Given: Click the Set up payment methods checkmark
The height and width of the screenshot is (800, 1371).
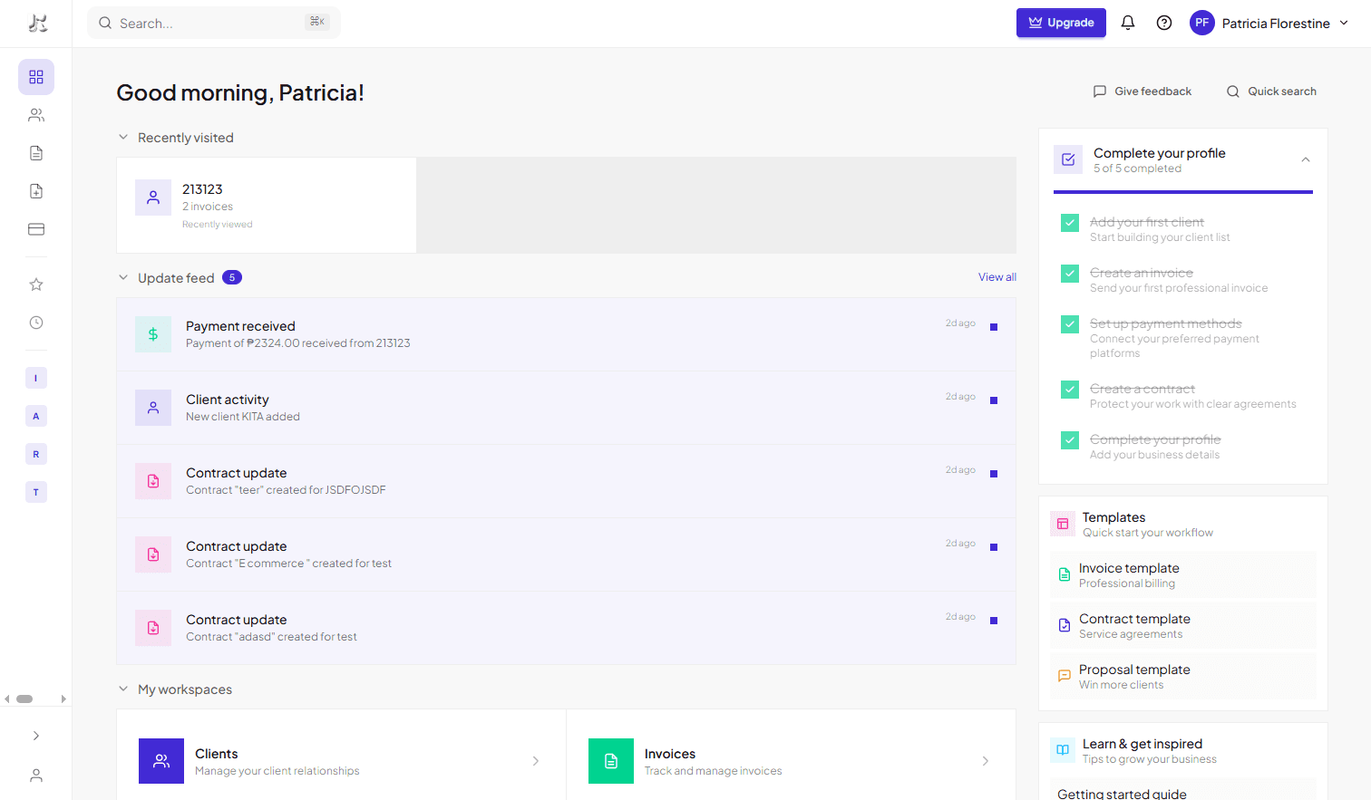Looking at the screenshot, I should click(x=1070, y=323).
